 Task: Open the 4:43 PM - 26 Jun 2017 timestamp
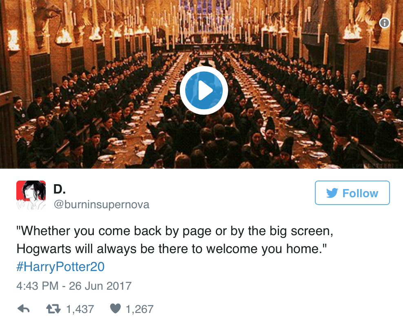pyautogui.click(x=74, y=286)
